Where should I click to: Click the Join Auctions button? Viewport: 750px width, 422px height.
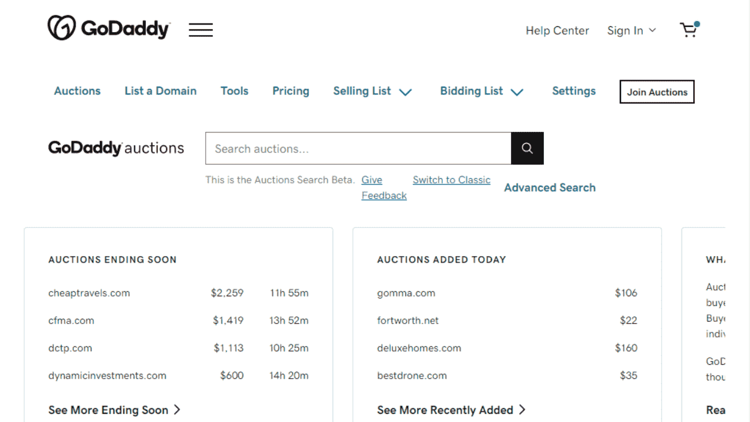tap(657, 92)
